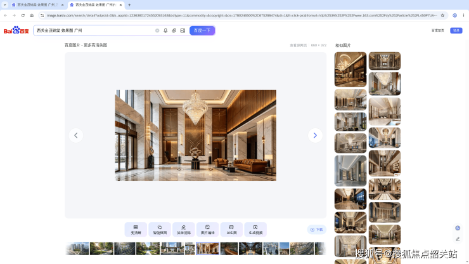Focus the image.baidu.com address bar

click(x=241, y=15)
